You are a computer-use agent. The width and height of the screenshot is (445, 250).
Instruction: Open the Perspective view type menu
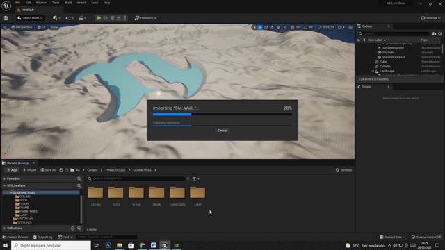tap(22, 27)
